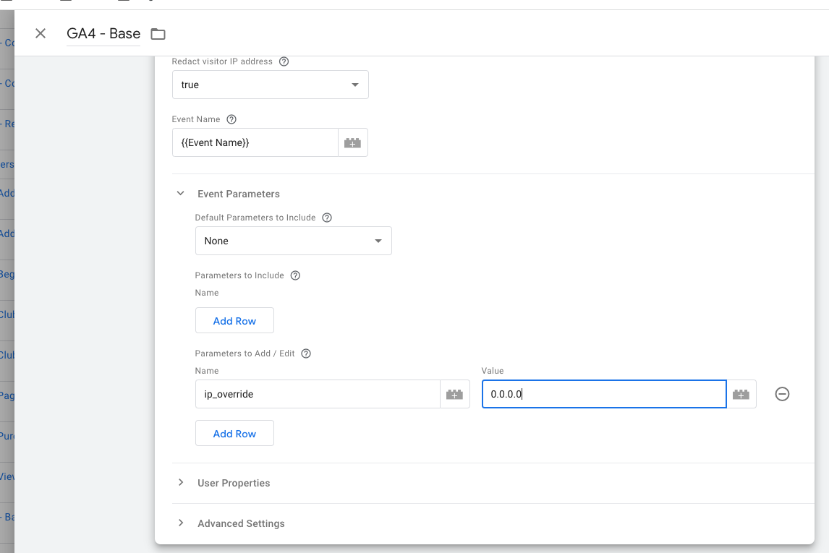Collapse the Event Parameters section
The height and width of the screenshot is (553, 829).
click(x=180, y=194)
